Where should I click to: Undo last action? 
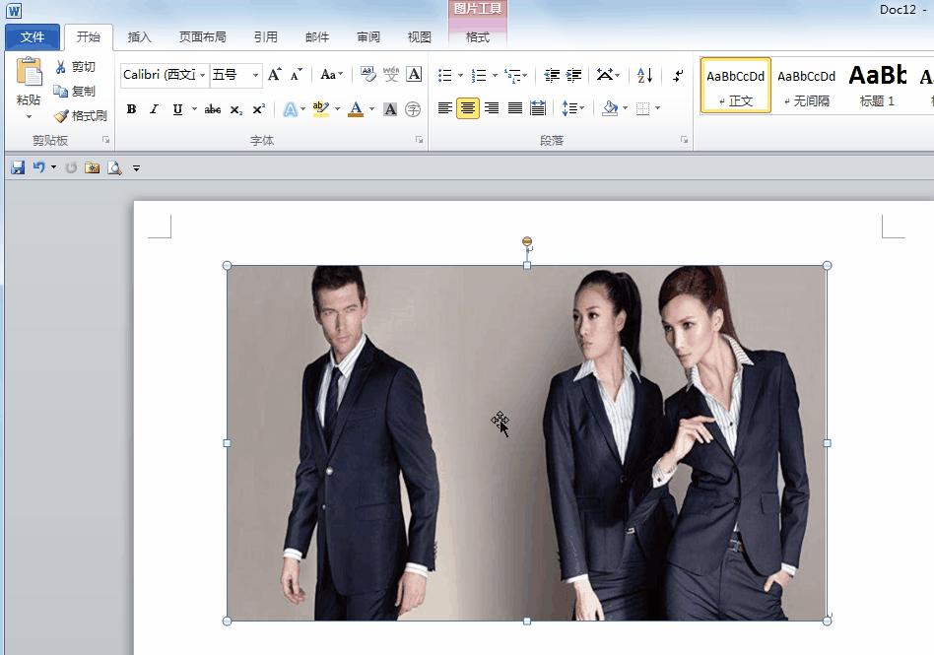click(x=38, y=167)
